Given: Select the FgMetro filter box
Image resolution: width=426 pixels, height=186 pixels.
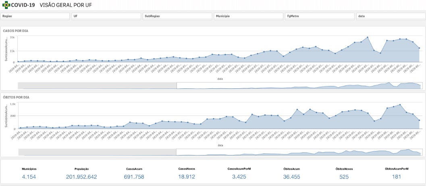Looking at the screenshot, I should [x=319, y=16].
